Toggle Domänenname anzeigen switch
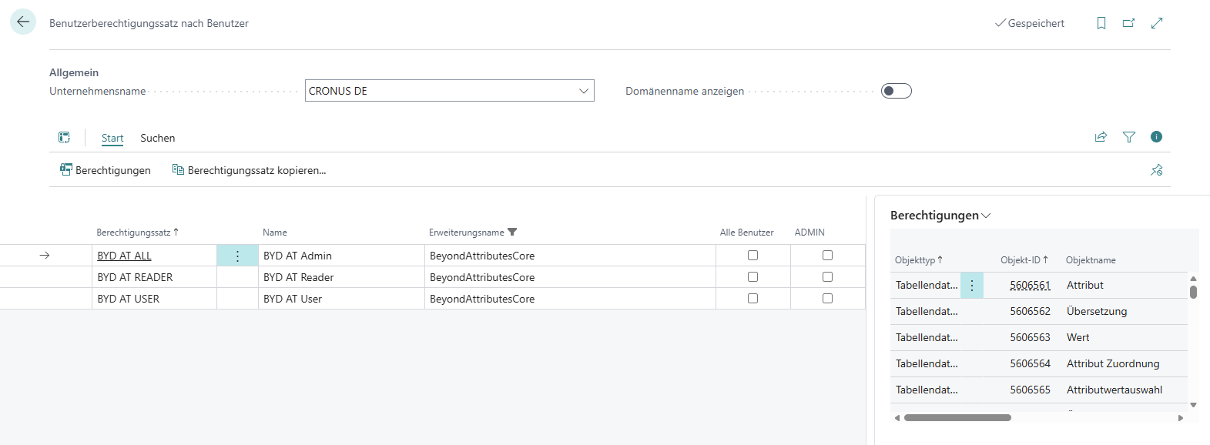 pos(897,91)
